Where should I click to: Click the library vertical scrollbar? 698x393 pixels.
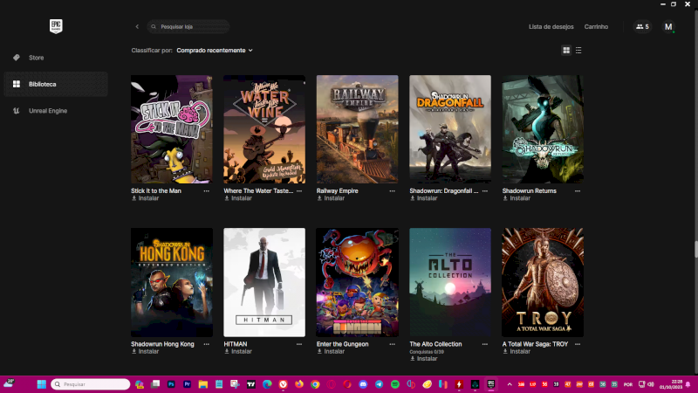click(695, 253)
